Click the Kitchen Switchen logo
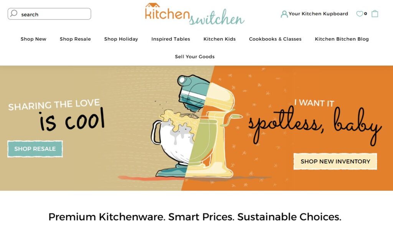Image resolution: width=393 pixels, height=234 pixels. [195, 14]
